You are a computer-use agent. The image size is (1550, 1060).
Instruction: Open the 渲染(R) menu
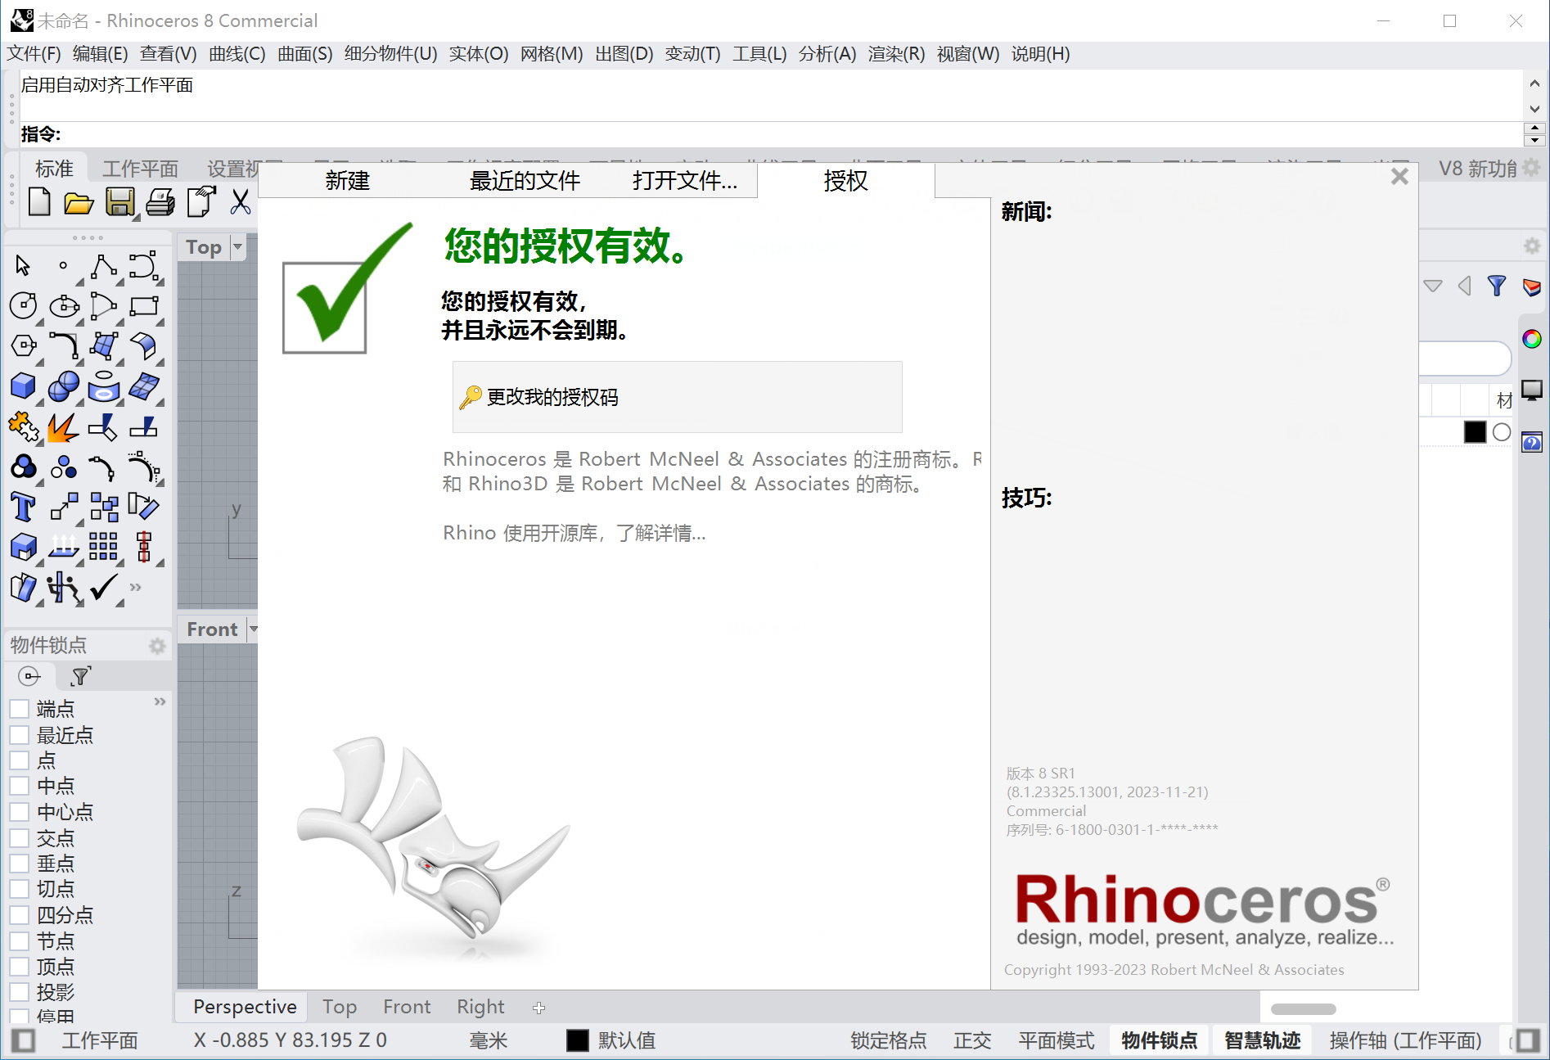point(896,54)
